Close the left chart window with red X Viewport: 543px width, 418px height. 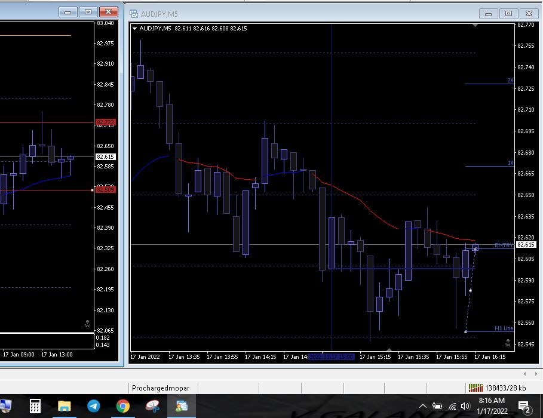(108, 12)
